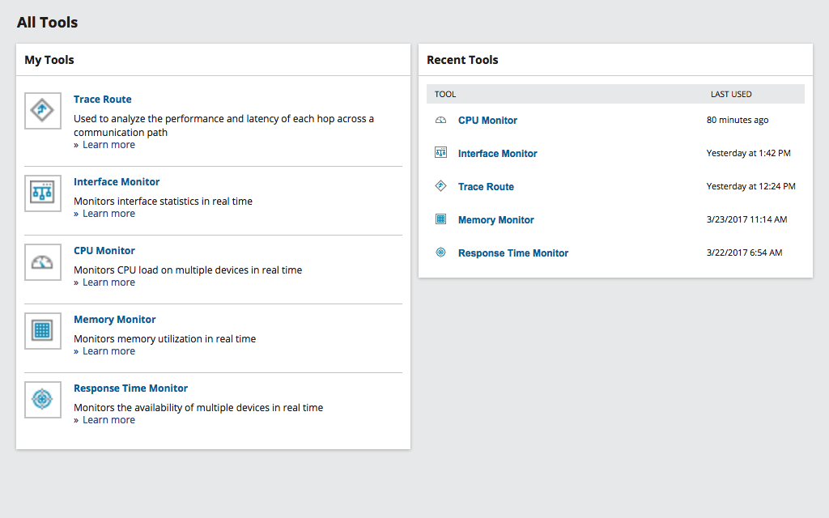The width and height of the screenshot is (829, 518).
Task: Click Learn more under Response Time Monitor
Action: click(108, 419)
